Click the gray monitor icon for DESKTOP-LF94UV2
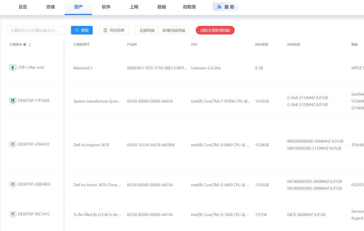Image resolution: width=364 pixels, height=231 pixels. point(12,145)
